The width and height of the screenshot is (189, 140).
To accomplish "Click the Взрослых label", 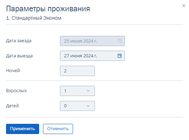I will [16, 91].
